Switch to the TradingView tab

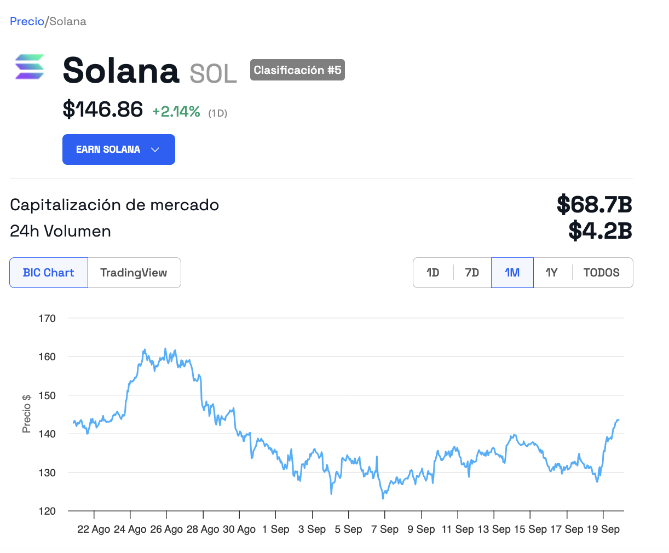pyautogui.click(x=134, y=273)
